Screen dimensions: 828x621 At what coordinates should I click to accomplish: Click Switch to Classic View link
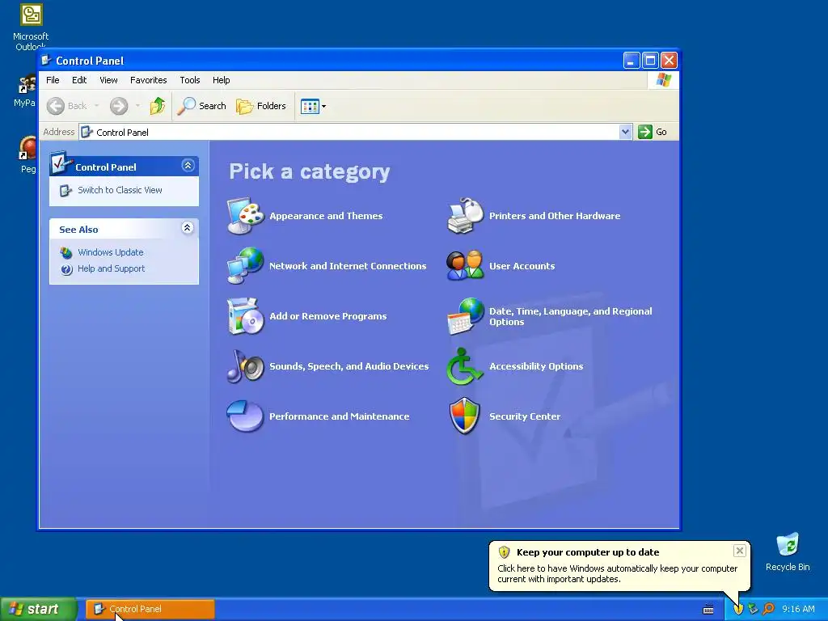120,190
